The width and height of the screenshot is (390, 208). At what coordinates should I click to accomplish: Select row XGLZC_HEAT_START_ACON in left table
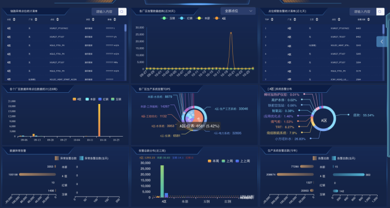tap(64, 79)
